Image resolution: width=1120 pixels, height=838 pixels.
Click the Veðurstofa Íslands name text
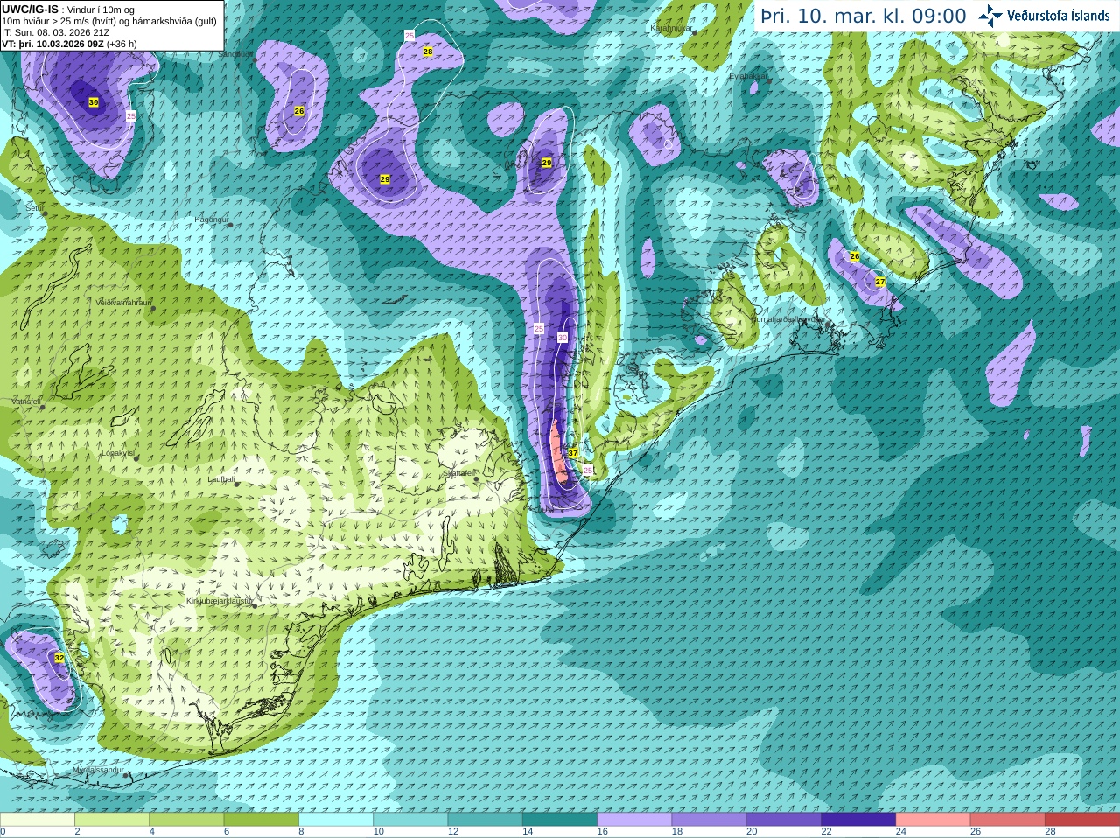[1058, 16]
